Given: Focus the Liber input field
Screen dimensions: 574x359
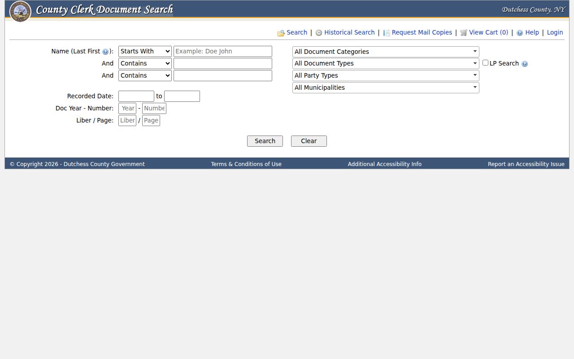Looking at the screenshot, I should point(127,121).
